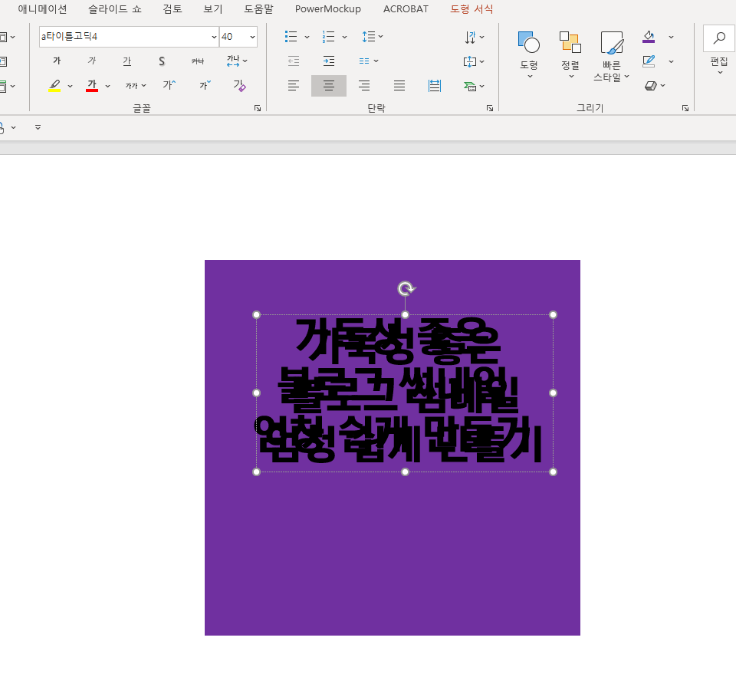Toggle text shadow (S) button
Image resolution: width=736 pixels, height=700 pixels.
[x=162, y=61]
